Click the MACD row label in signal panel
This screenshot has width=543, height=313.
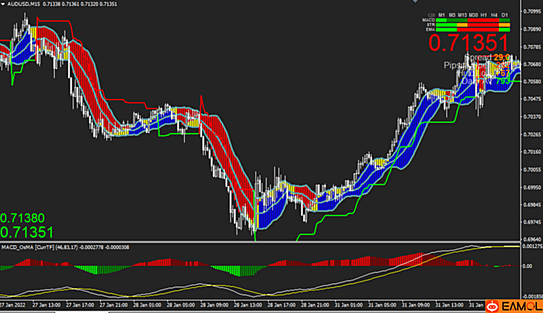(429, 19)
